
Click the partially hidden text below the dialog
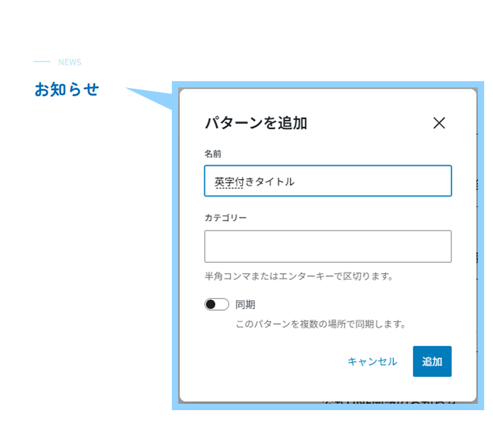pos(389,403)
